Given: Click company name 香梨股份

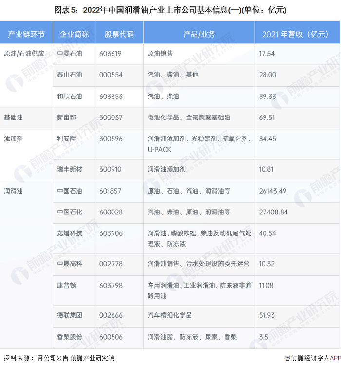Looking at the screenshot, I should click(70, 337).
